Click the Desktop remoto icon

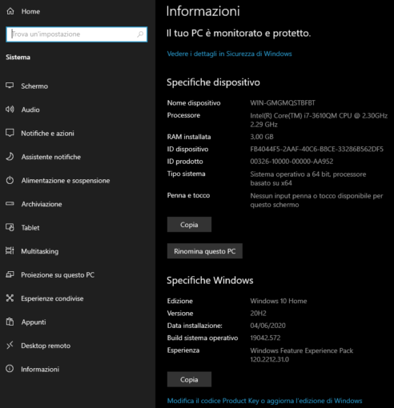(10, 346)
